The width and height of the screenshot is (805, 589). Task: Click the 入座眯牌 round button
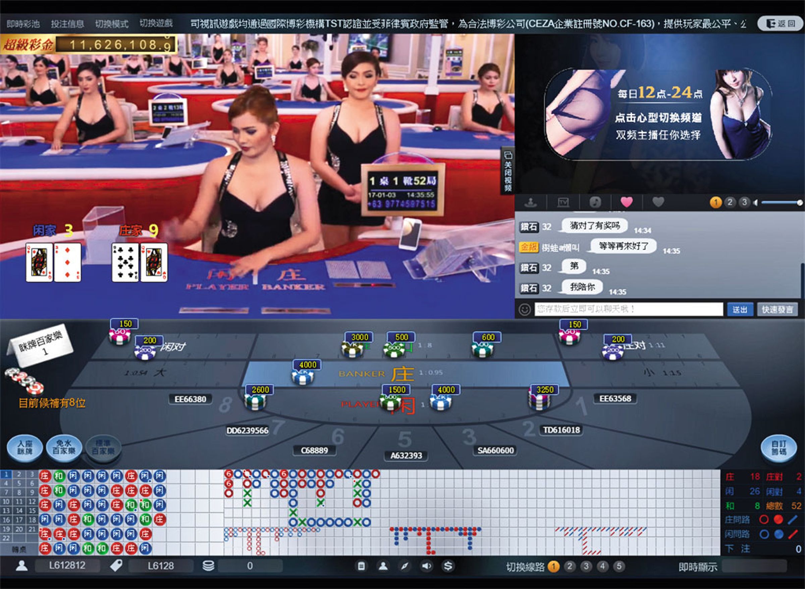coord(25,448)
